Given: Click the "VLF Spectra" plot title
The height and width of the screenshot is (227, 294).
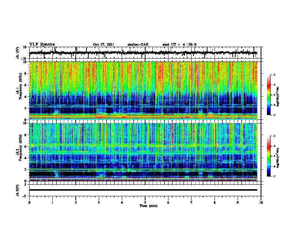Looking at the screenshot, I should coord(42,45).
